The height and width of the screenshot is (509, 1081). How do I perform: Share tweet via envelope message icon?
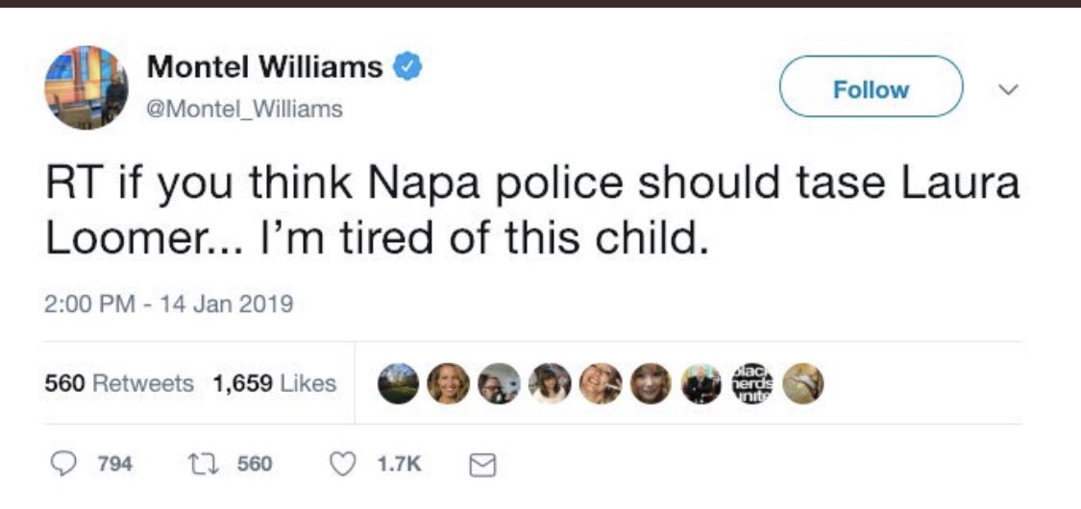click(478, 465)
